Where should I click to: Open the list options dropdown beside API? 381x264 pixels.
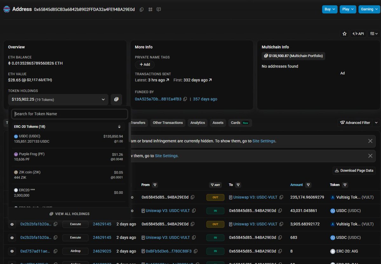click(374, 34)
